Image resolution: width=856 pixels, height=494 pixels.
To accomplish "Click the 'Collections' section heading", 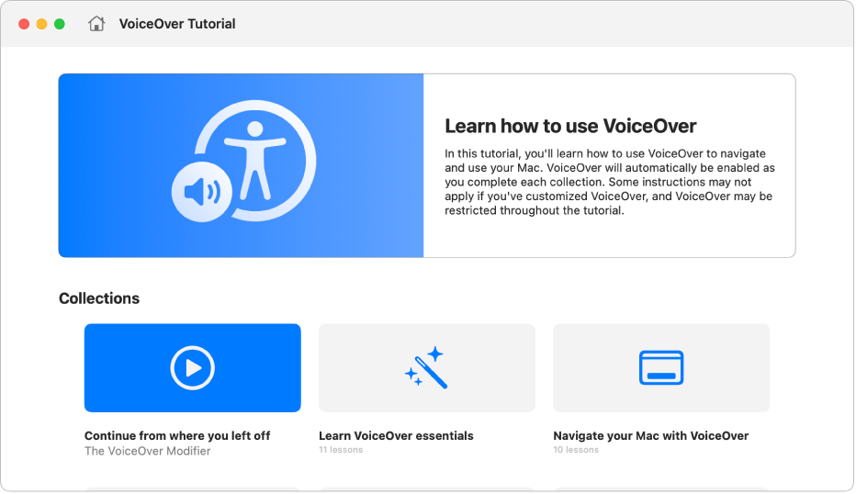I will [99, 298].
